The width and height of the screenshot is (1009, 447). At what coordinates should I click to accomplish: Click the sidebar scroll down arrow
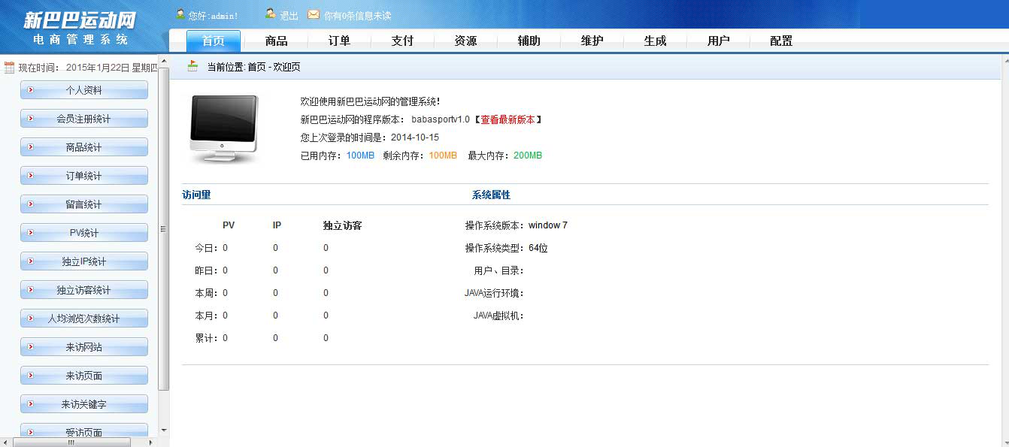point(164,430)
